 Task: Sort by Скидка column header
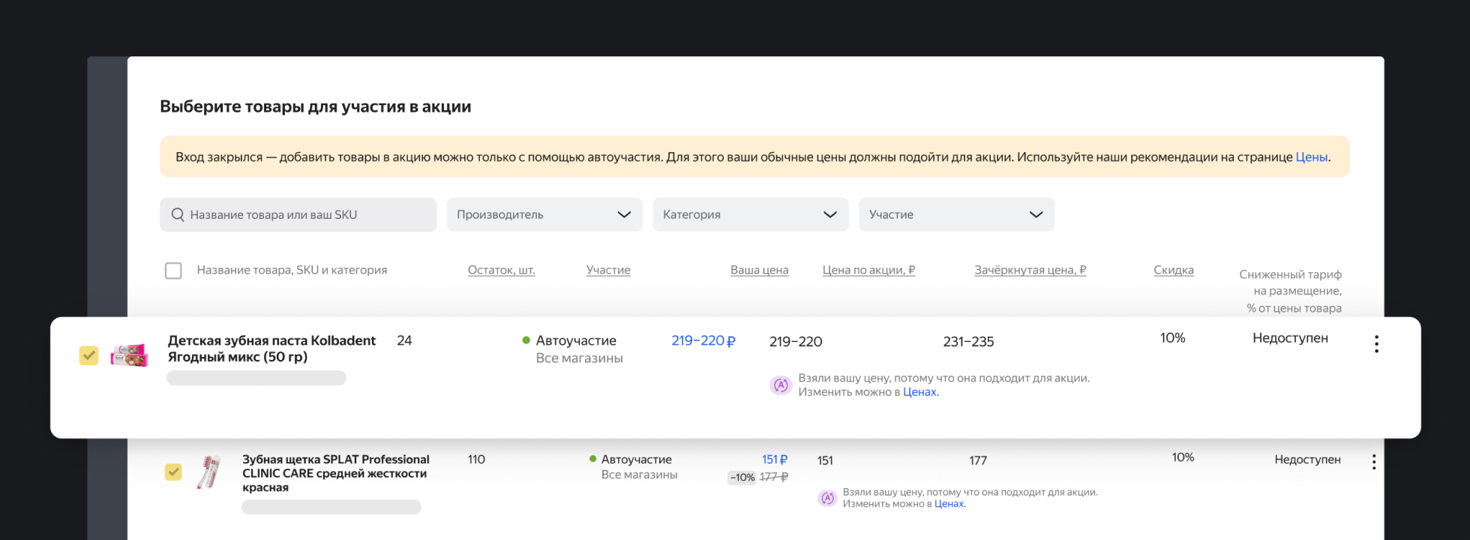1174,270
